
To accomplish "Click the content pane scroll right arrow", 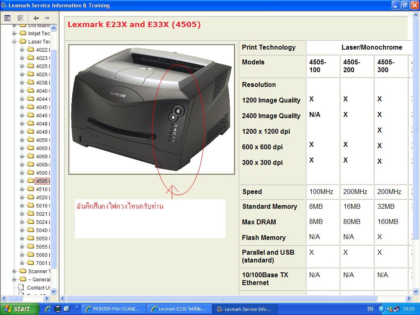I will click(409, 298).
